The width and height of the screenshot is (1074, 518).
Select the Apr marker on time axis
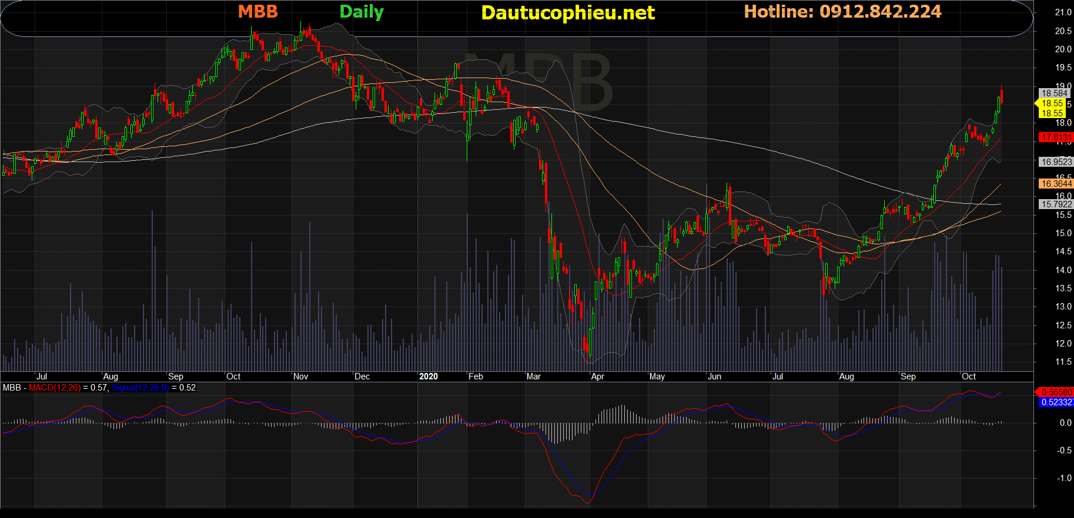point(597,376)
